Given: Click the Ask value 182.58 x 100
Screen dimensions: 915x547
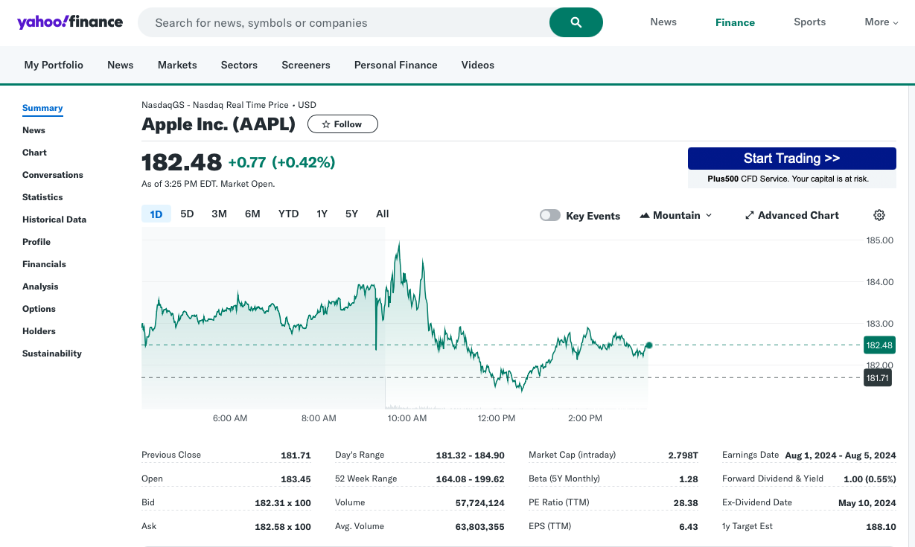Looking at the screenshot, I should click(283, 527).
